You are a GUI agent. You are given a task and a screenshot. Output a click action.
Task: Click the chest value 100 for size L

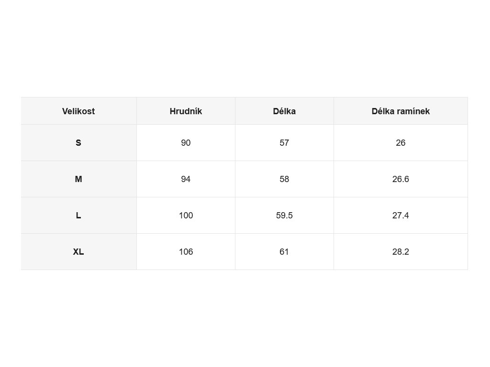pos(186,216)
